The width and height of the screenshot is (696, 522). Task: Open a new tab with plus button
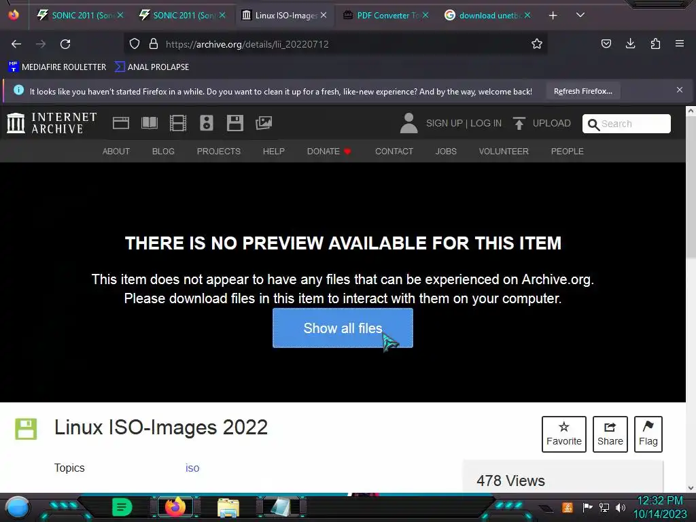click(x=553, y=16)
